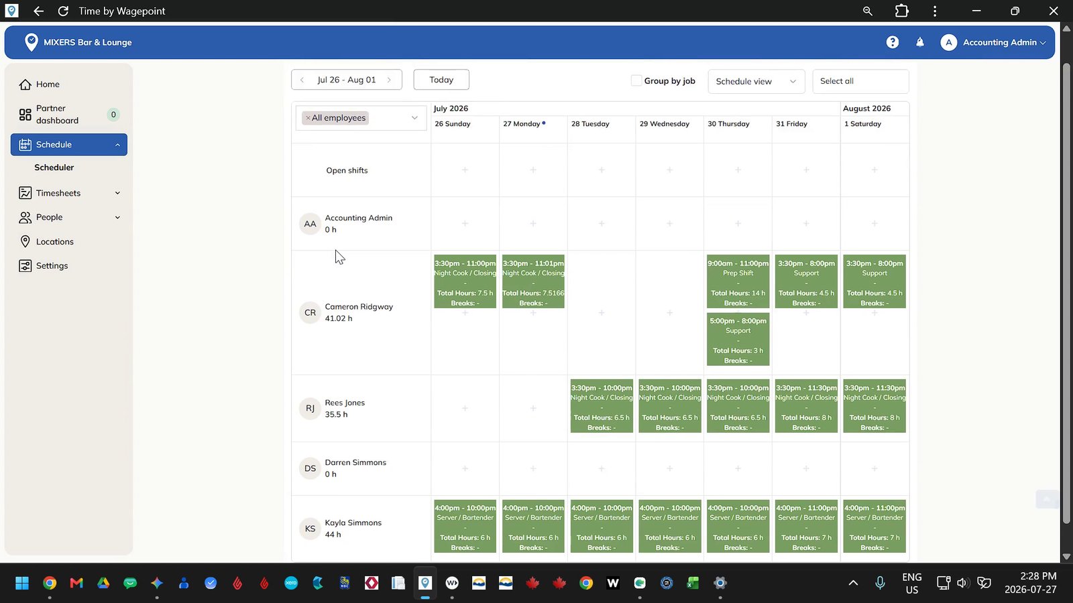Expand the employees filter dropdown
The width and height of the screenshot is (1073, 603).
pyautogui.click(x=414, y=118)
